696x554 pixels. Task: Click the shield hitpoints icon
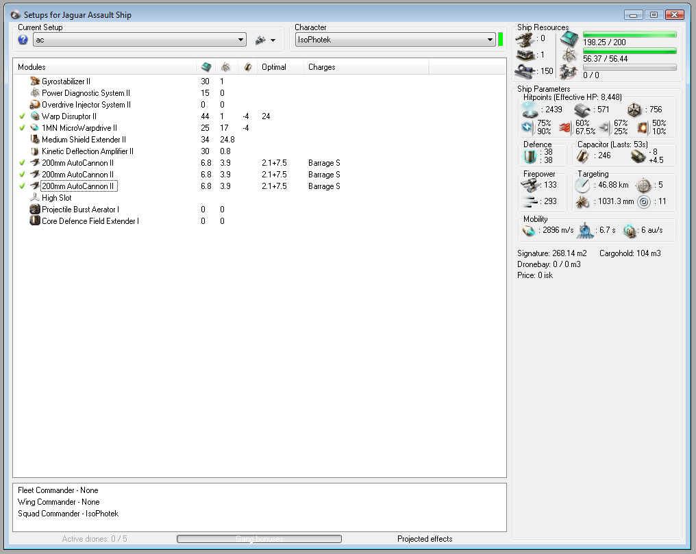(530, 109)
